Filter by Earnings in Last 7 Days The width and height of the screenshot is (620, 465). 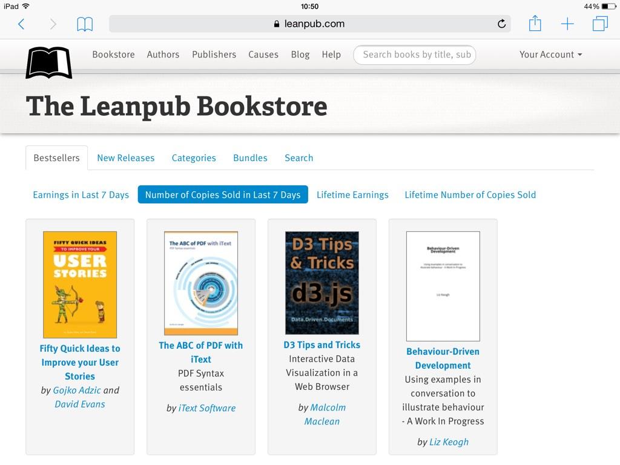click(x=81, y=194)
